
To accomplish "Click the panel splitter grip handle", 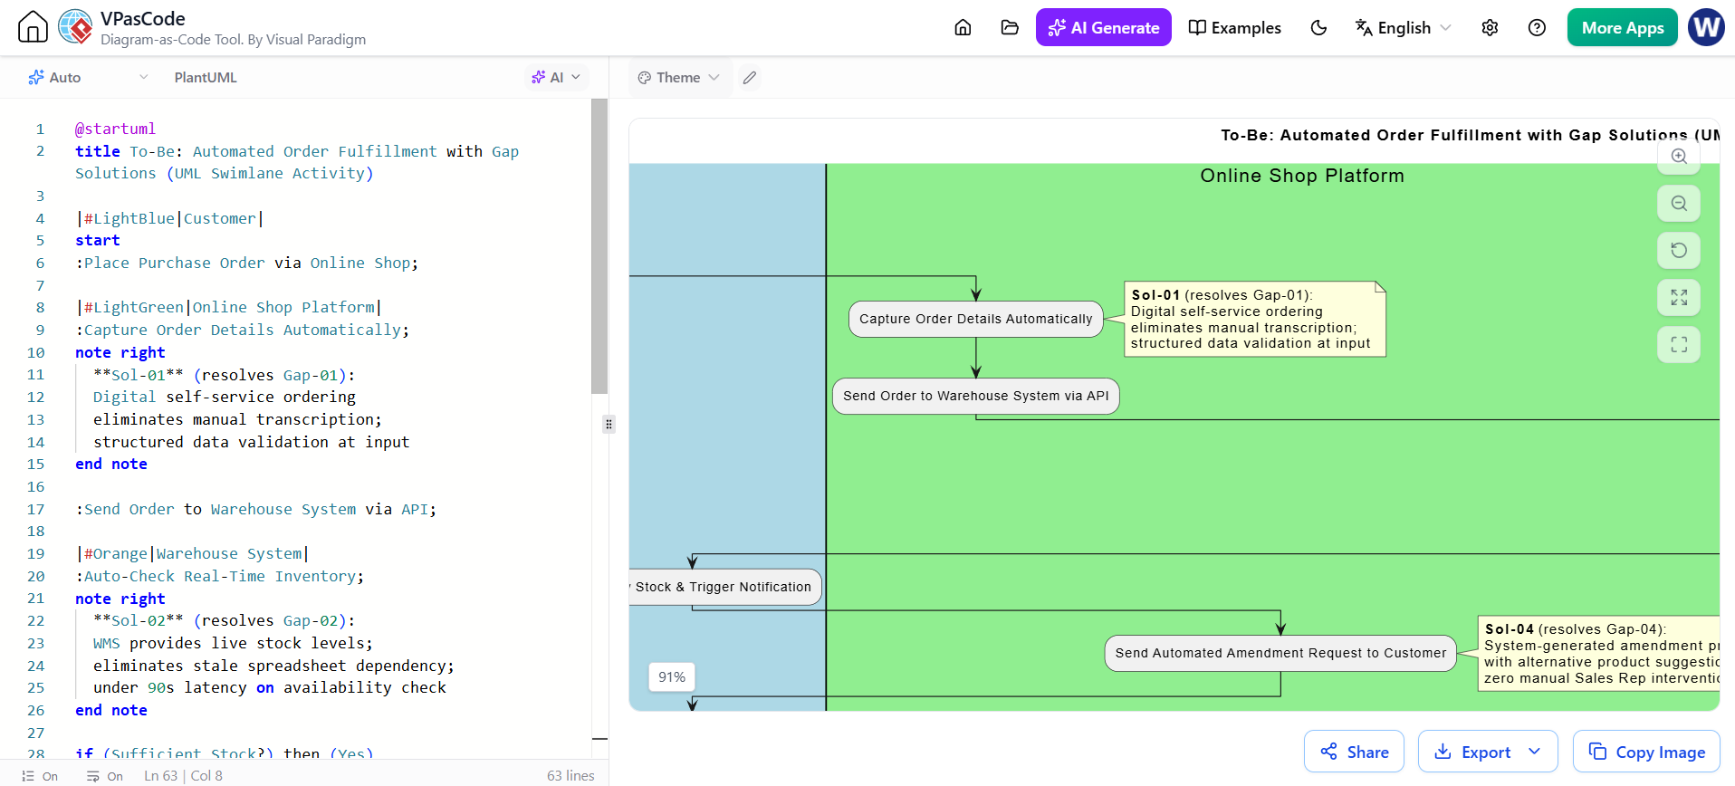I will [609, 424].
